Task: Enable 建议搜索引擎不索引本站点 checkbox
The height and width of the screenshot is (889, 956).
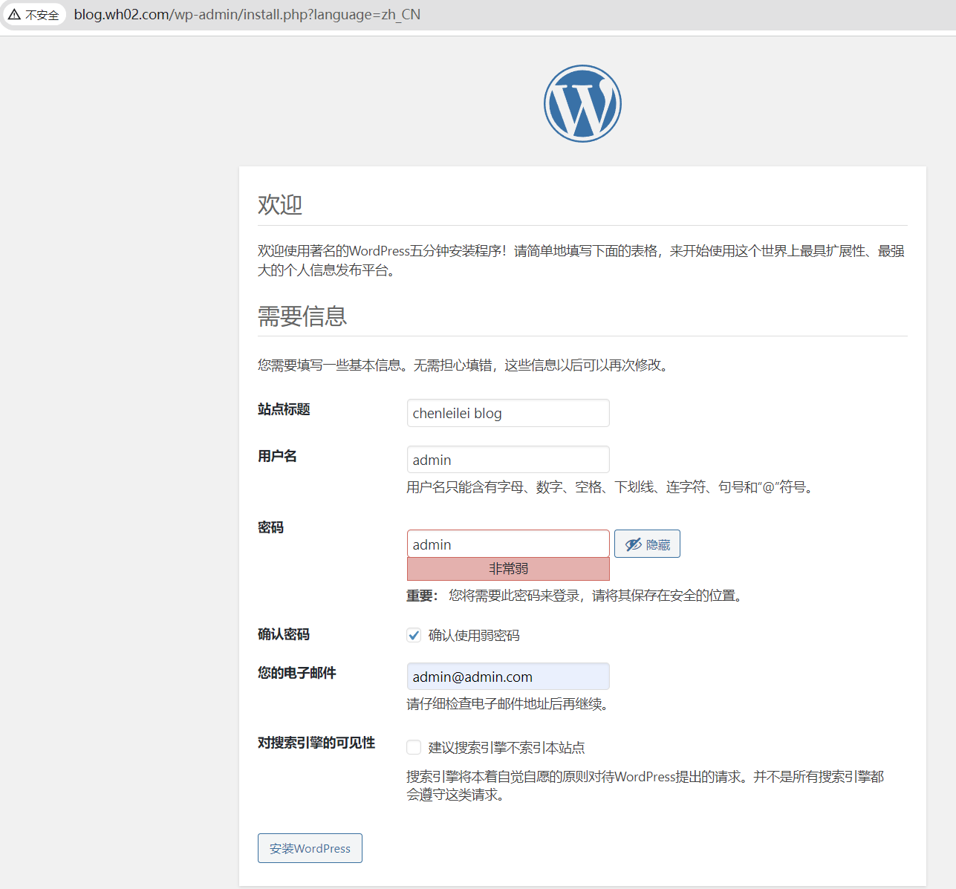Action: (414, 747)
